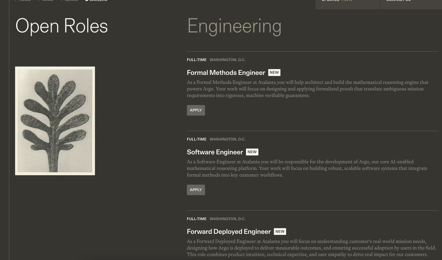Click WASHINGTON, D.C. above Formal Methods Engineer
Viewport: 442px width, 260px height.
(x=228, y=60)
